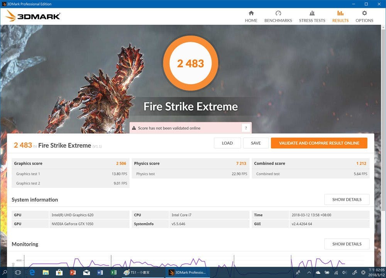Click the volume speaker tray icon

(344, 272)
